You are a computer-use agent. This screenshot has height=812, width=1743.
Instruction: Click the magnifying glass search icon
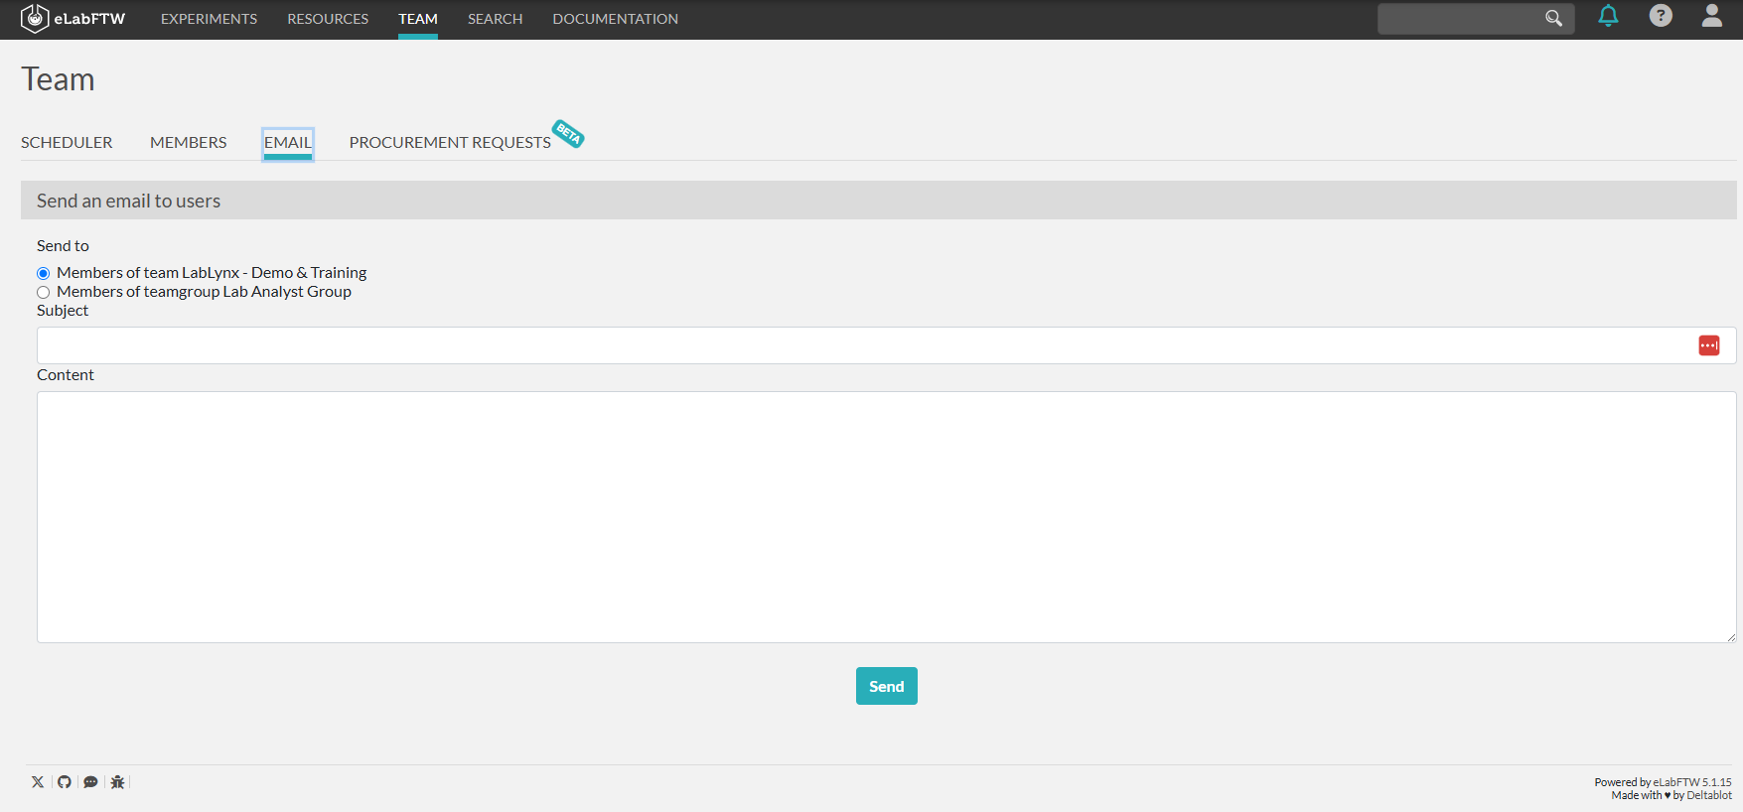(1553, 19)
